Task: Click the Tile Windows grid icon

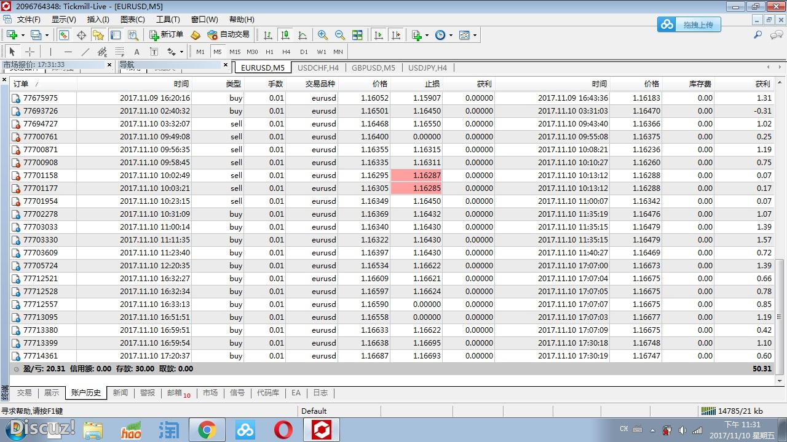Action: point(357,35)
